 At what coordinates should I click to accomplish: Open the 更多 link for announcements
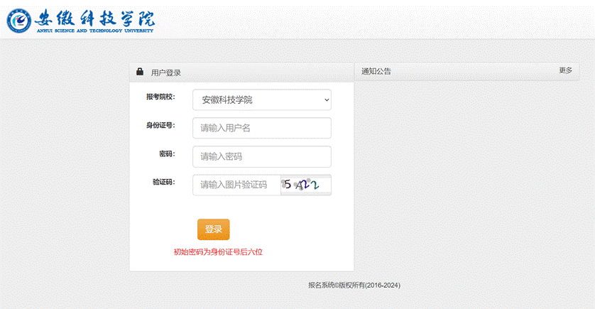565,70
